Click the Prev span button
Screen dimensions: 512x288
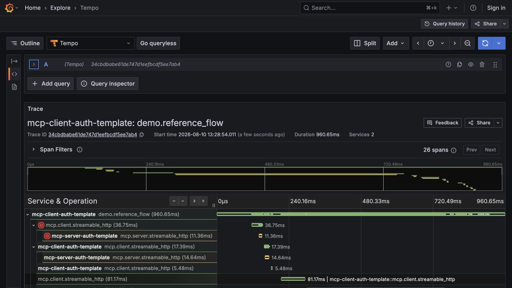[x=472, y=150]
